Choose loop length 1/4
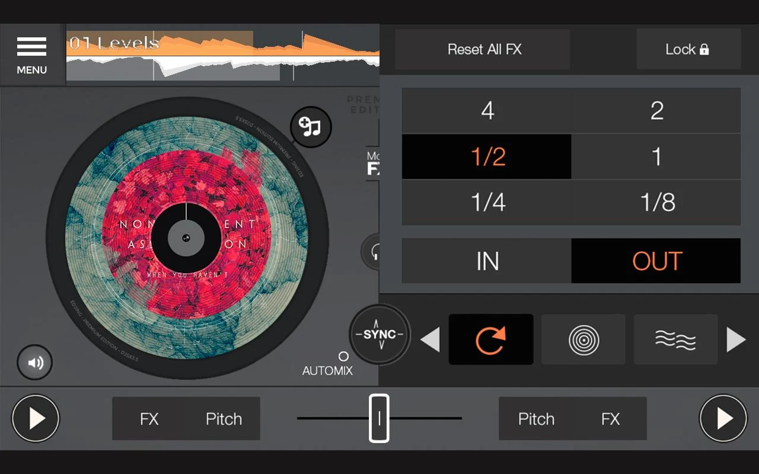The height and width of the screenshot is (474, 759). [487, 203]
